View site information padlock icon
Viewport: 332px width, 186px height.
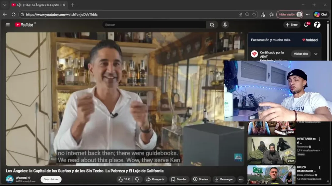22,14
